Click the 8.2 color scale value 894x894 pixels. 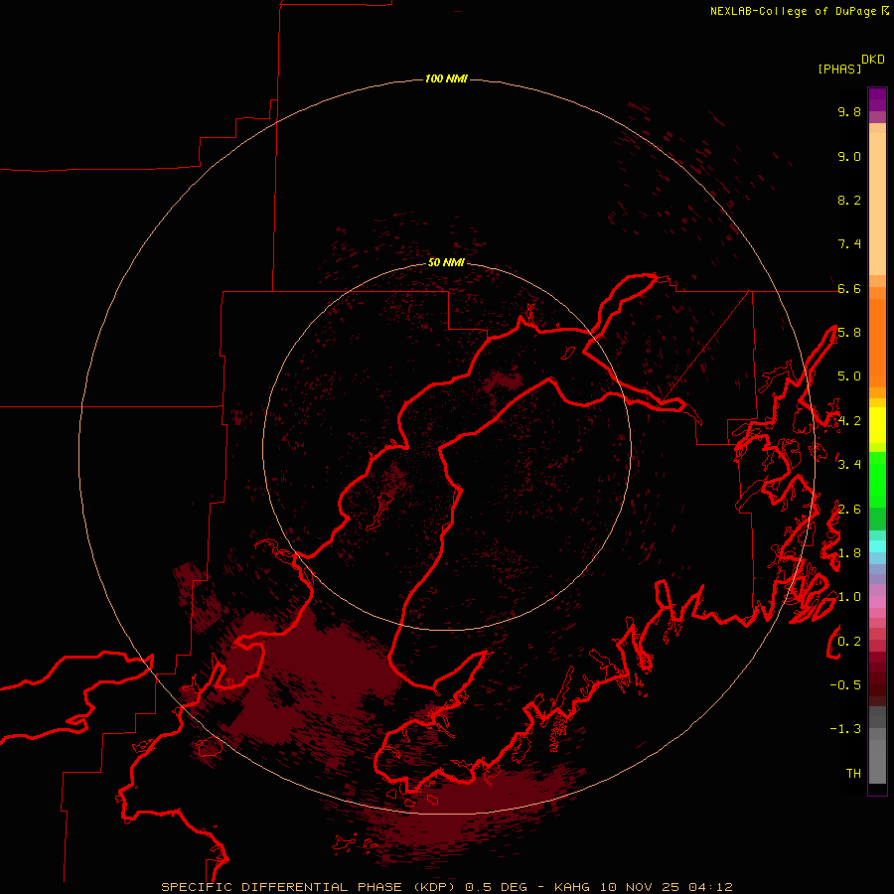849,200
